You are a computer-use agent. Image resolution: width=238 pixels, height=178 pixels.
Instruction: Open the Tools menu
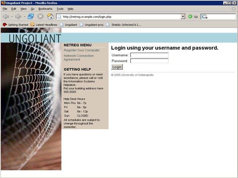pos(60,9)
